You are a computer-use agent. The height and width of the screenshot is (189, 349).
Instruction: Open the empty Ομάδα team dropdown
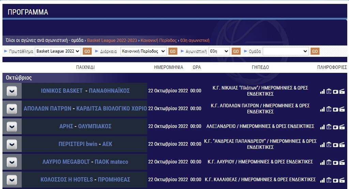(286, 51)
